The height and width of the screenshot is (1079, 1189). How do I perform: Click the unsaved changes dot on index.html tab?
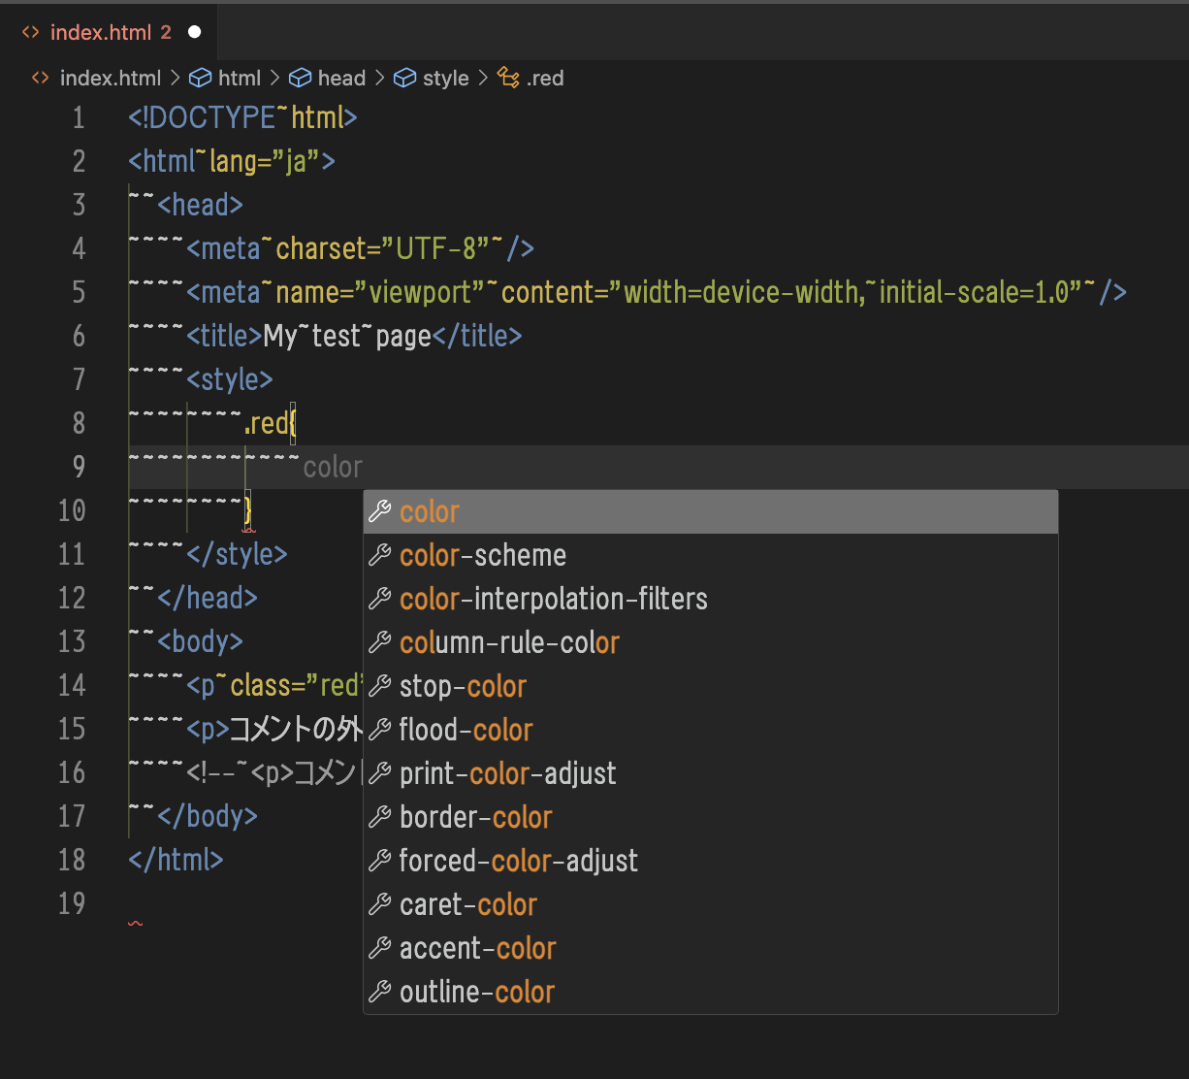pyautogui.click(x=194, y=32)
